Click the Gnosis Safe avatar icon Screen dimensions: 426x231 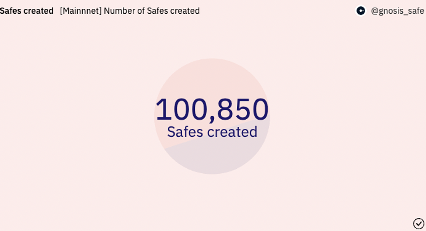click(361, 11)
